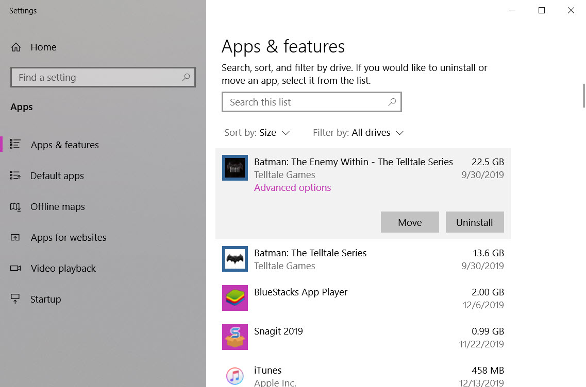Select Batman: The Telltale Series row
This screenshot has height=387, width=586.
[x=363, y=259]
